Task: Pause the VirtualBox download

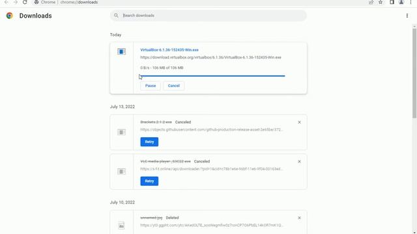Action: click(x=151, y=86)
